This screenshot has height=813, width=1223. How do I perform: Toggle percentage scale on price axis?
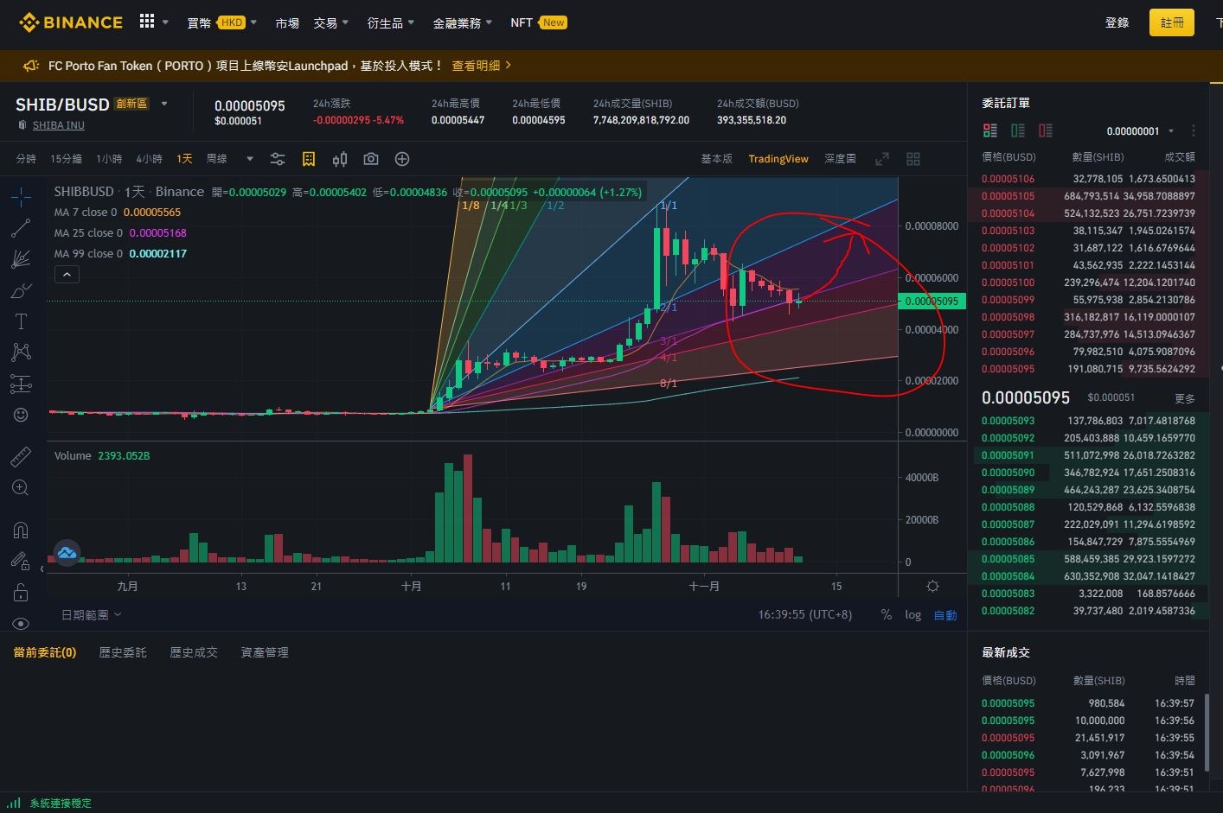[x=887, y=615]
